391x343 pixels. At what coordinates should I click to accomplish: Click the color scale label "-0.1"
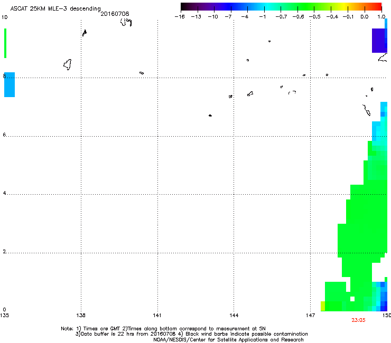tap(348, 17)
